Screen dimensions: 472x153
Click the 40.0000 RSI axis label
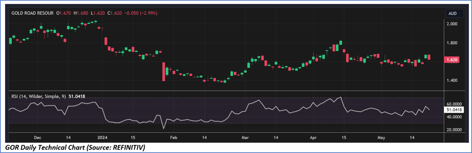pos(454,117)
